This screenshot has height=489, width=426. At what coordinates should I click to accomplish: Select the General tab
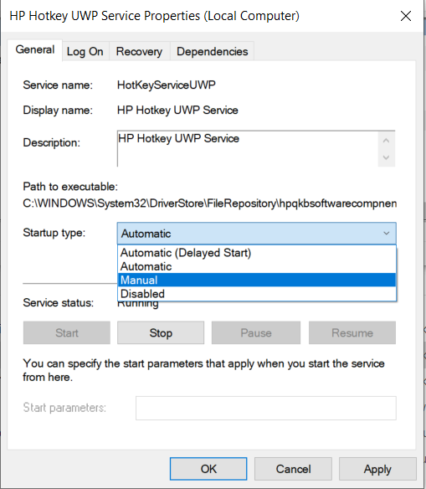click(35, 49)
